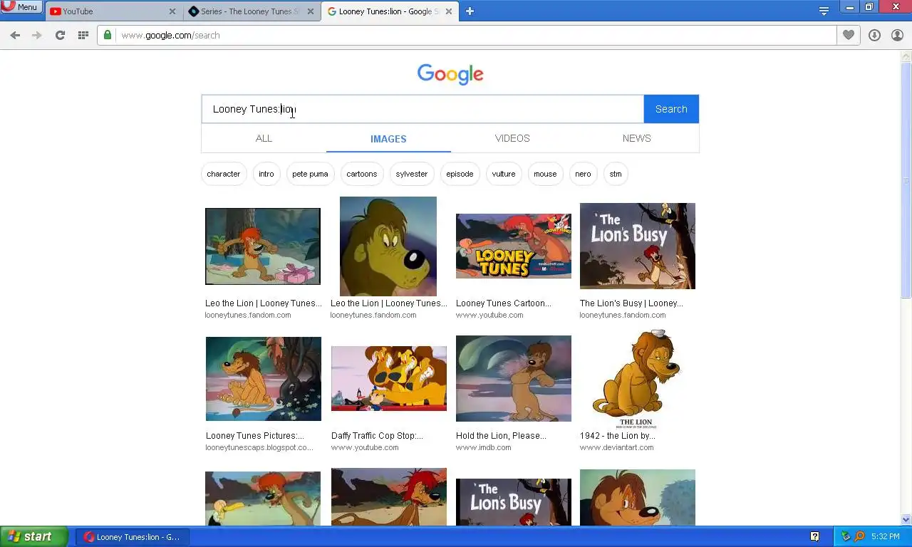Open The Lion's Busy thumbnail in third row
This screenshot has width=912, height=547.
[x=514, y=502]
